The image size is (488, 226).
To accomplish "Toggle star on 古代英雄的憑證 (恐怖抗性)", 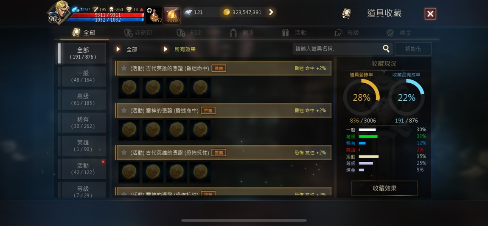I will pyautogui.click(x=124, y=153).
